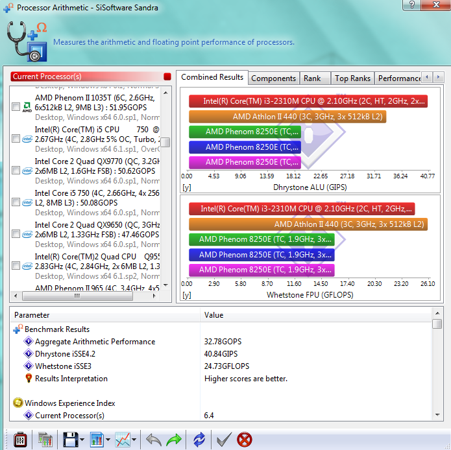The height and width of the screenshot is (450, 451).
Task: Click Intel logo beside Core 2 Quad QX9770
Action: pyautogui.click(x=27, y=171)
